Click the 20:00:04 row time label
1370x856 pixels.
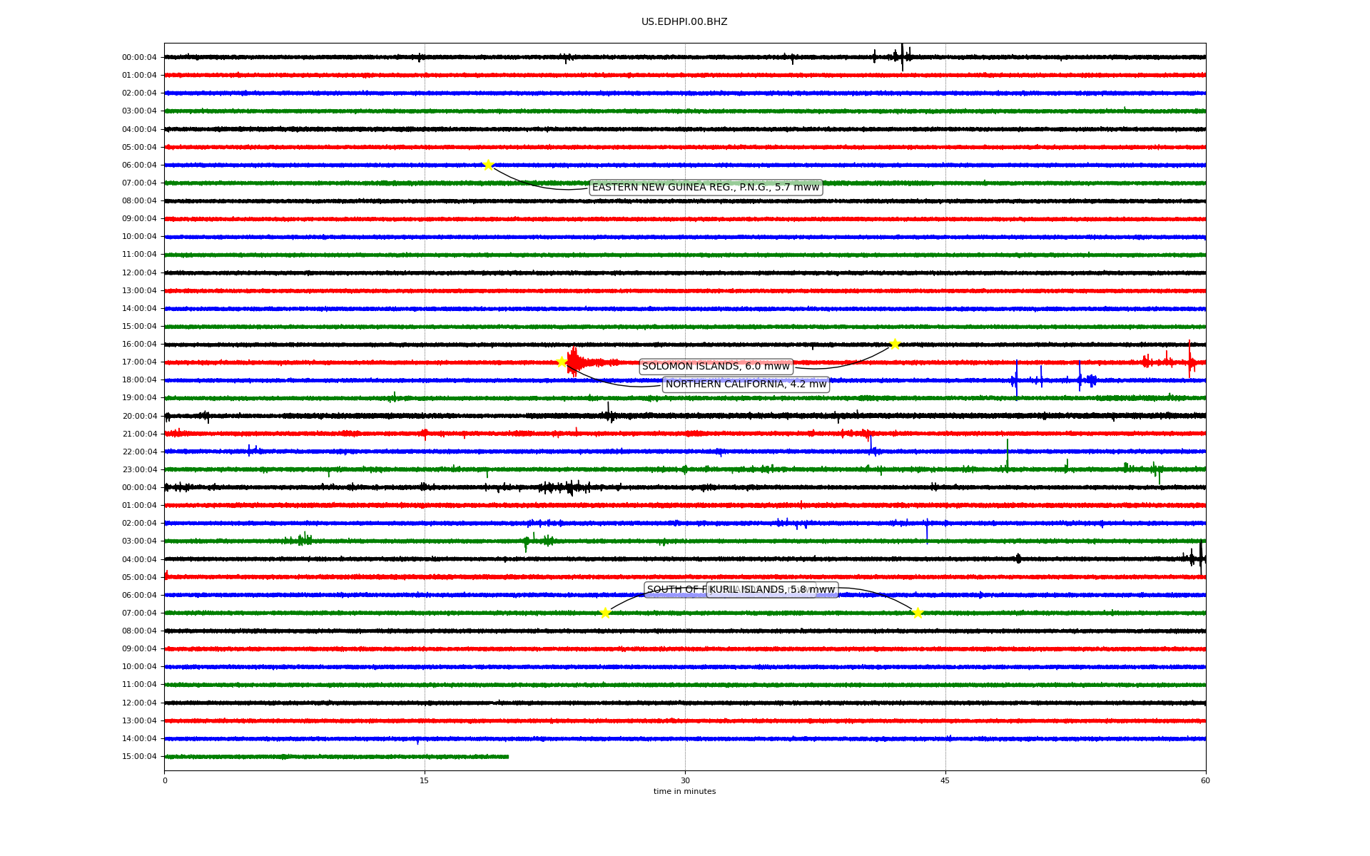[139, 416]
